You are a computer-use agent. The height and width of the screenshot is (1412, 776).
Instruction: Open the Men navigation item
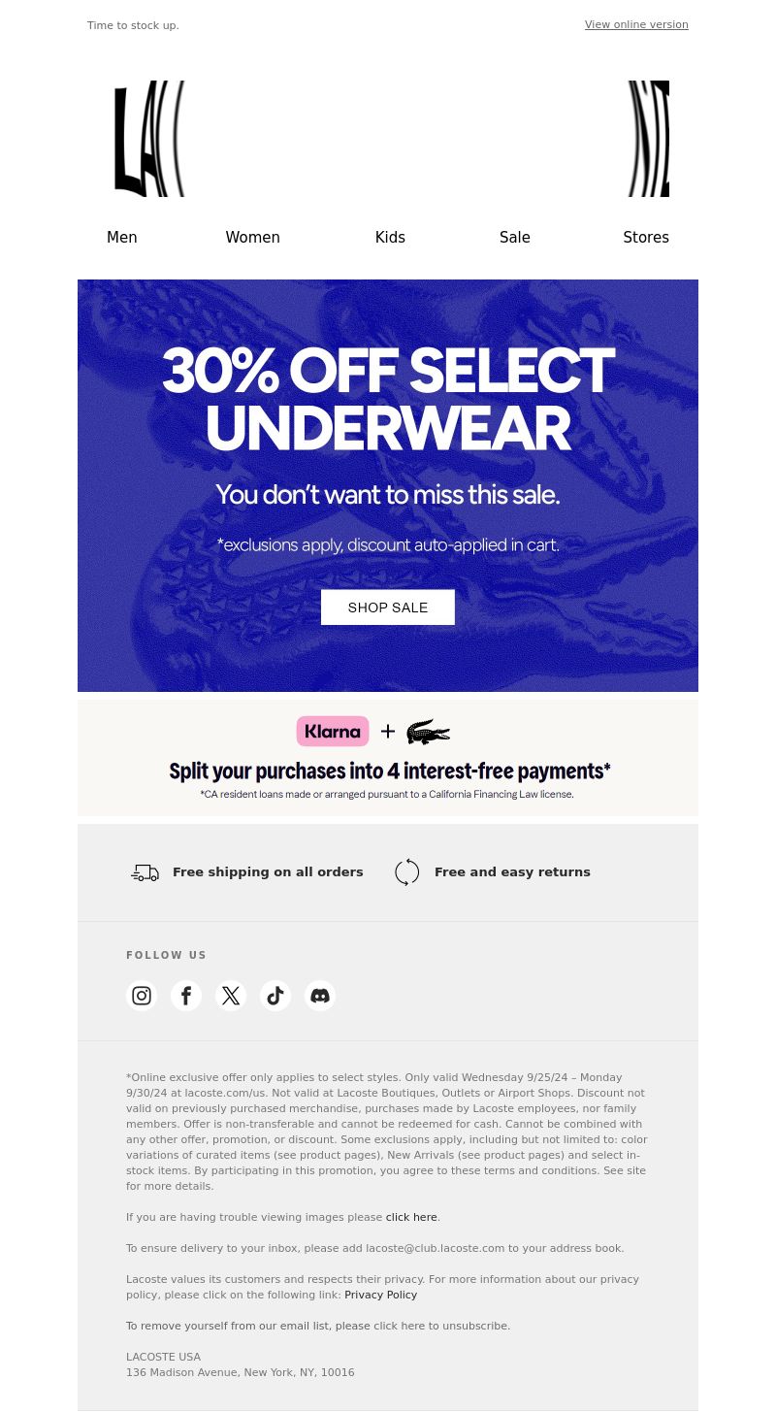pyautogui.click(x=122, y=238)
